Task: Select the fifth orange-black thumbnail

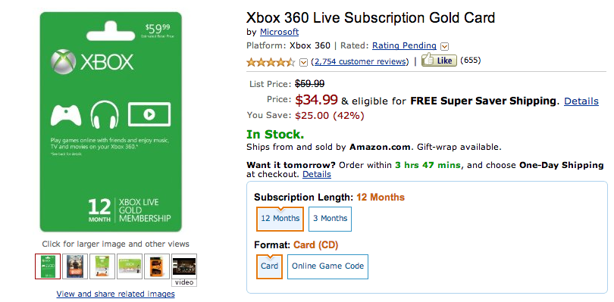Action: 157,266
